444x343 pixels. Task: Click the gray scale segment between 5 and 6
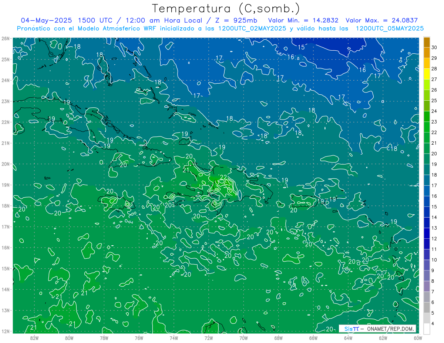coord(427,307)
